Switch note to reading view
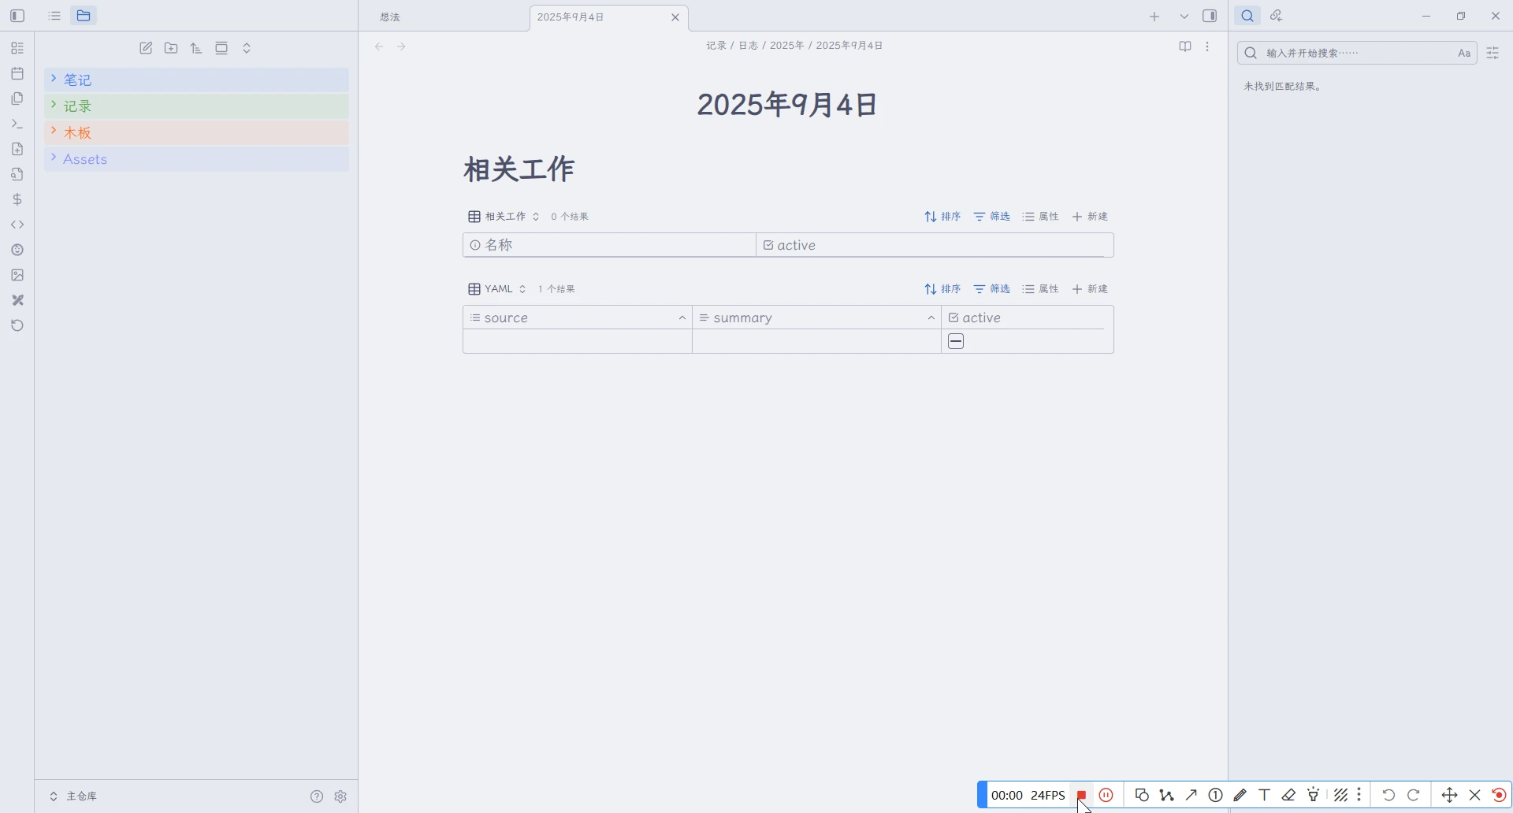The width and height of the screenshot is (1513, 813). [1184, 46]
